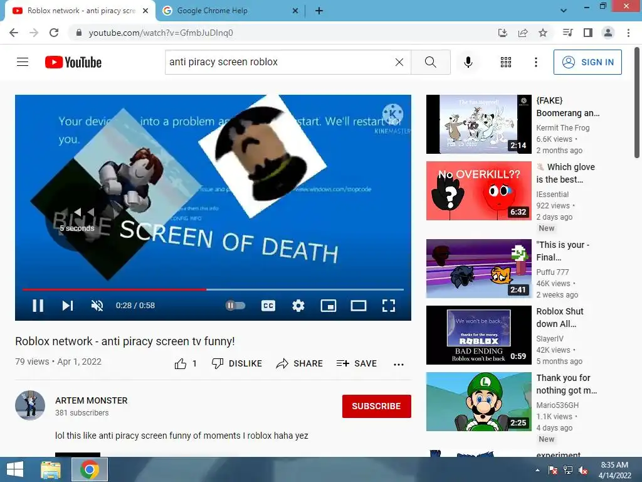Open 'Roblox Shut down All' video title
Screen dimensions: 642x482
[x=560, y=317]
